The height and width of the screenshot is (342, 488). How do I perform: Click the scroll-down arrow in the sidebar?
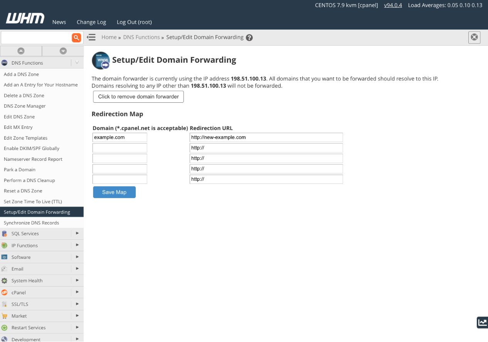63,51
